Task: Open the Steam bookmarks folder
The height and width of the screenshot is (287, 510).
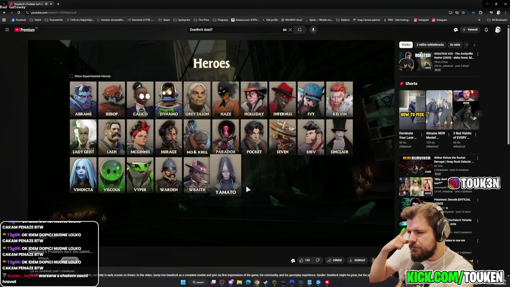Action: click(164, 20)
